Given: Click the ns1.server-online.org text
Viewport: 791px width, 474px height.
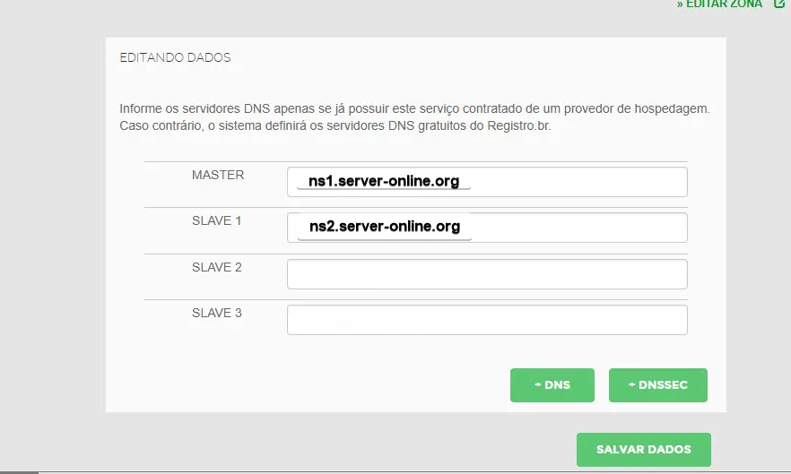Looking at the screenshot, I should (383, 182).
